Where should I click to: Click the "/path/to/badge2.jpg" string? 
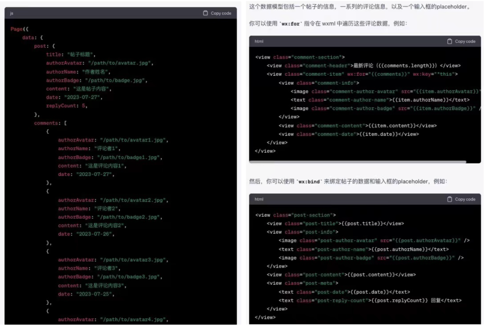(128, 217)
